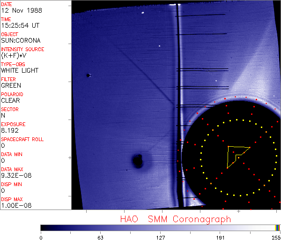Click the color scale bar gradient
Viewport: 281px width, 240px height.
tap(160, 228)
